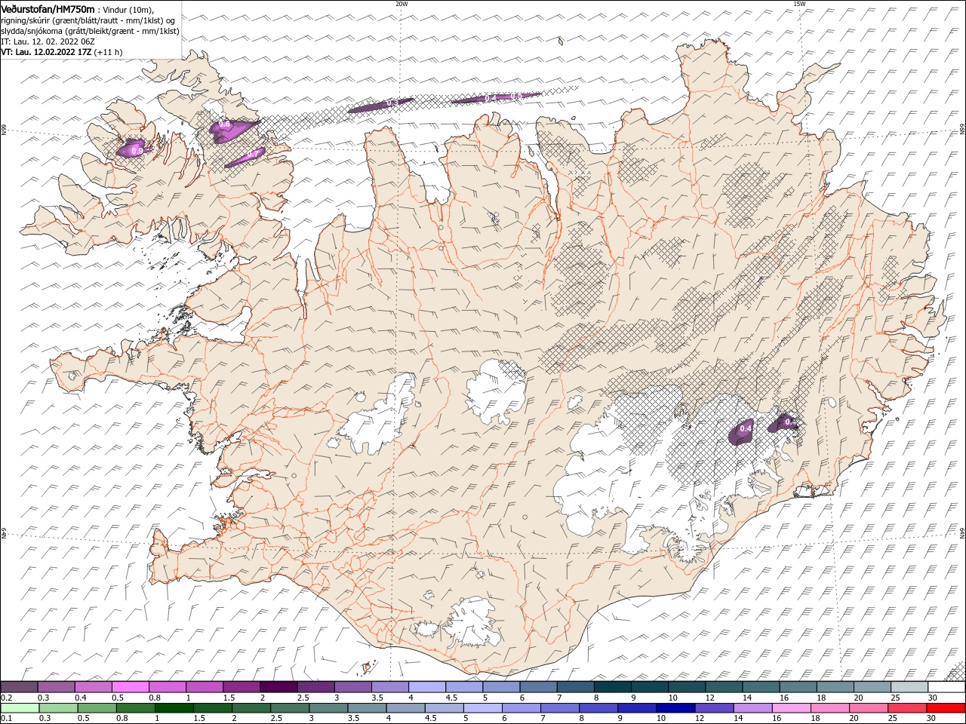Click the 4.5 value under the upper legend row
This screenshot has width=966, height=724.
click(451, 698)
